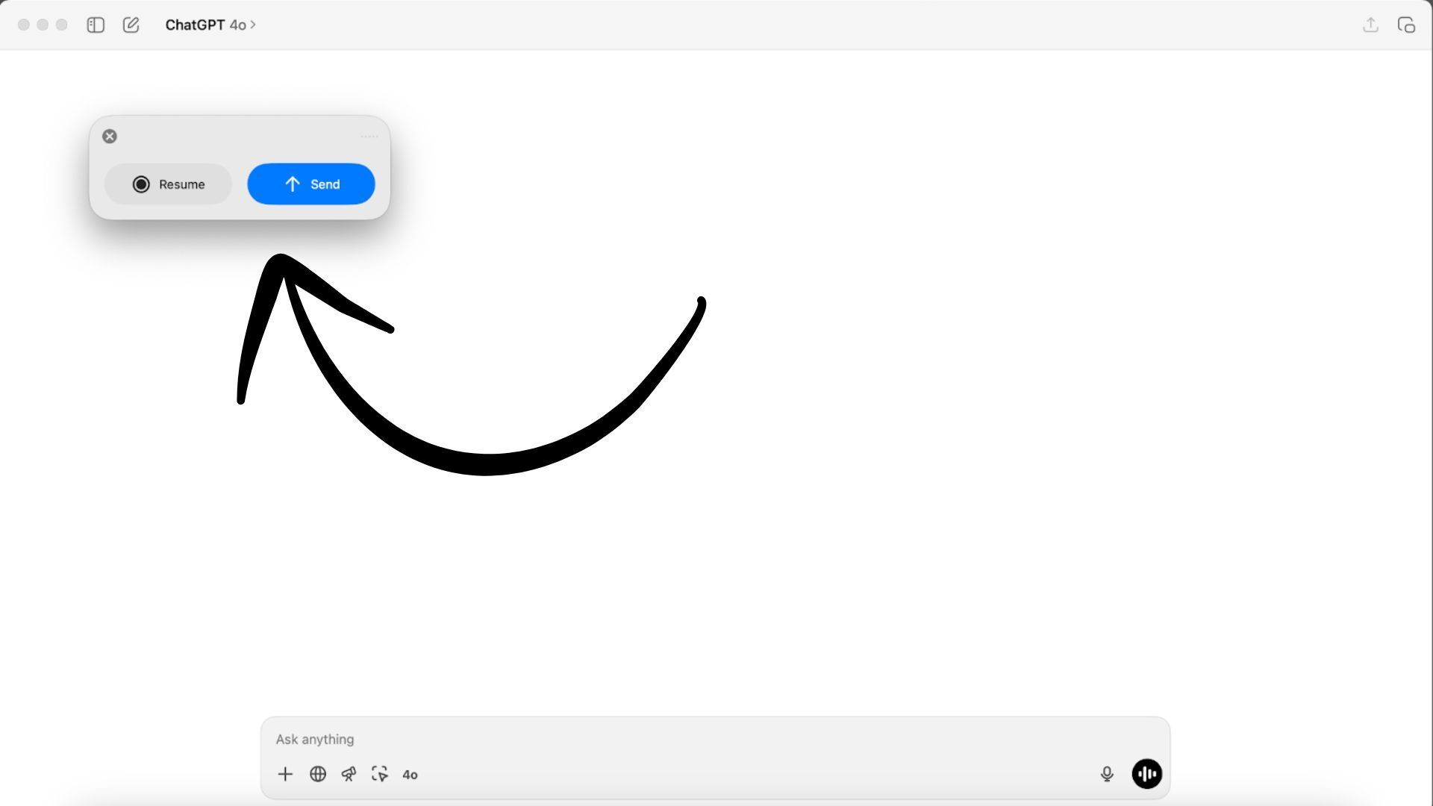This screenshot has width=1433, height=806.
Task: Click the minimize window button
Action: (43, 25)
